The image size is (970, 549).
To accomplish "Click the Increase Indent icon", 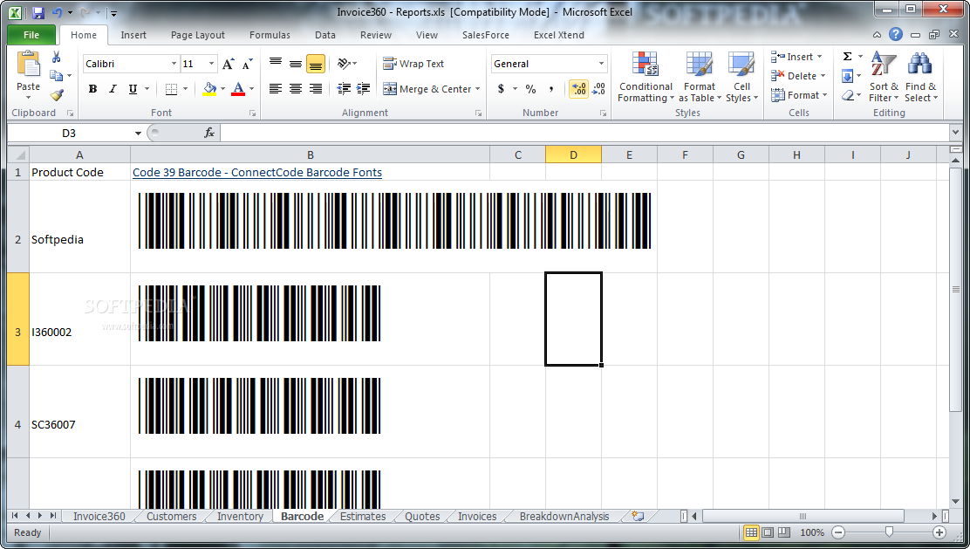I will [364, 88].
